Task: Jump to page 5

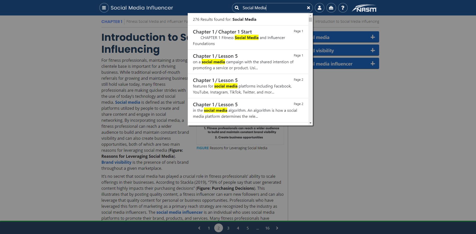Action: (x=248, y=228)
